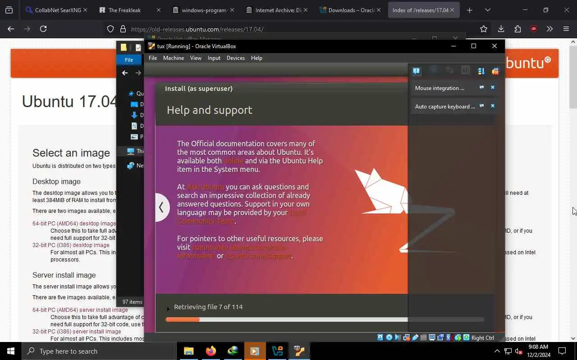Viewport: 577px width, 360px height.
Task: Open the File tab in File Explorer
Action: (x=129, y=60)
